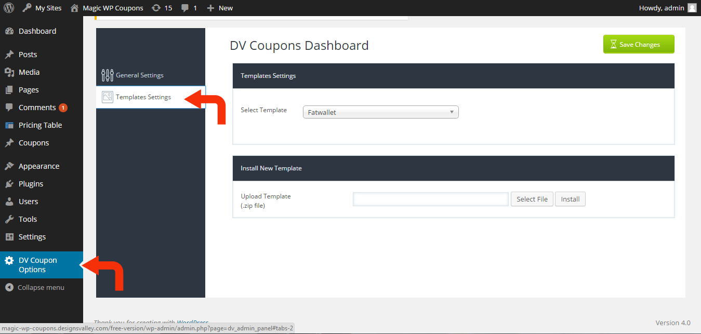Click the Version 4.0 text
This screenshot has width=701, height=334.
(673, 323)
